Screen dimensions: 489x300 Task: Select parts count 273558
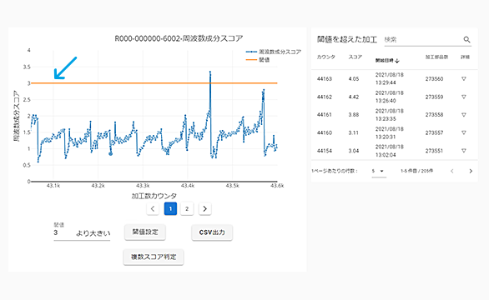(434, 115)
